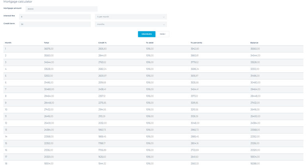Screen dimensions: 306x167
Task: Click To percents value 3779.52
Action: pyautogui.click(x=194, y=62)
